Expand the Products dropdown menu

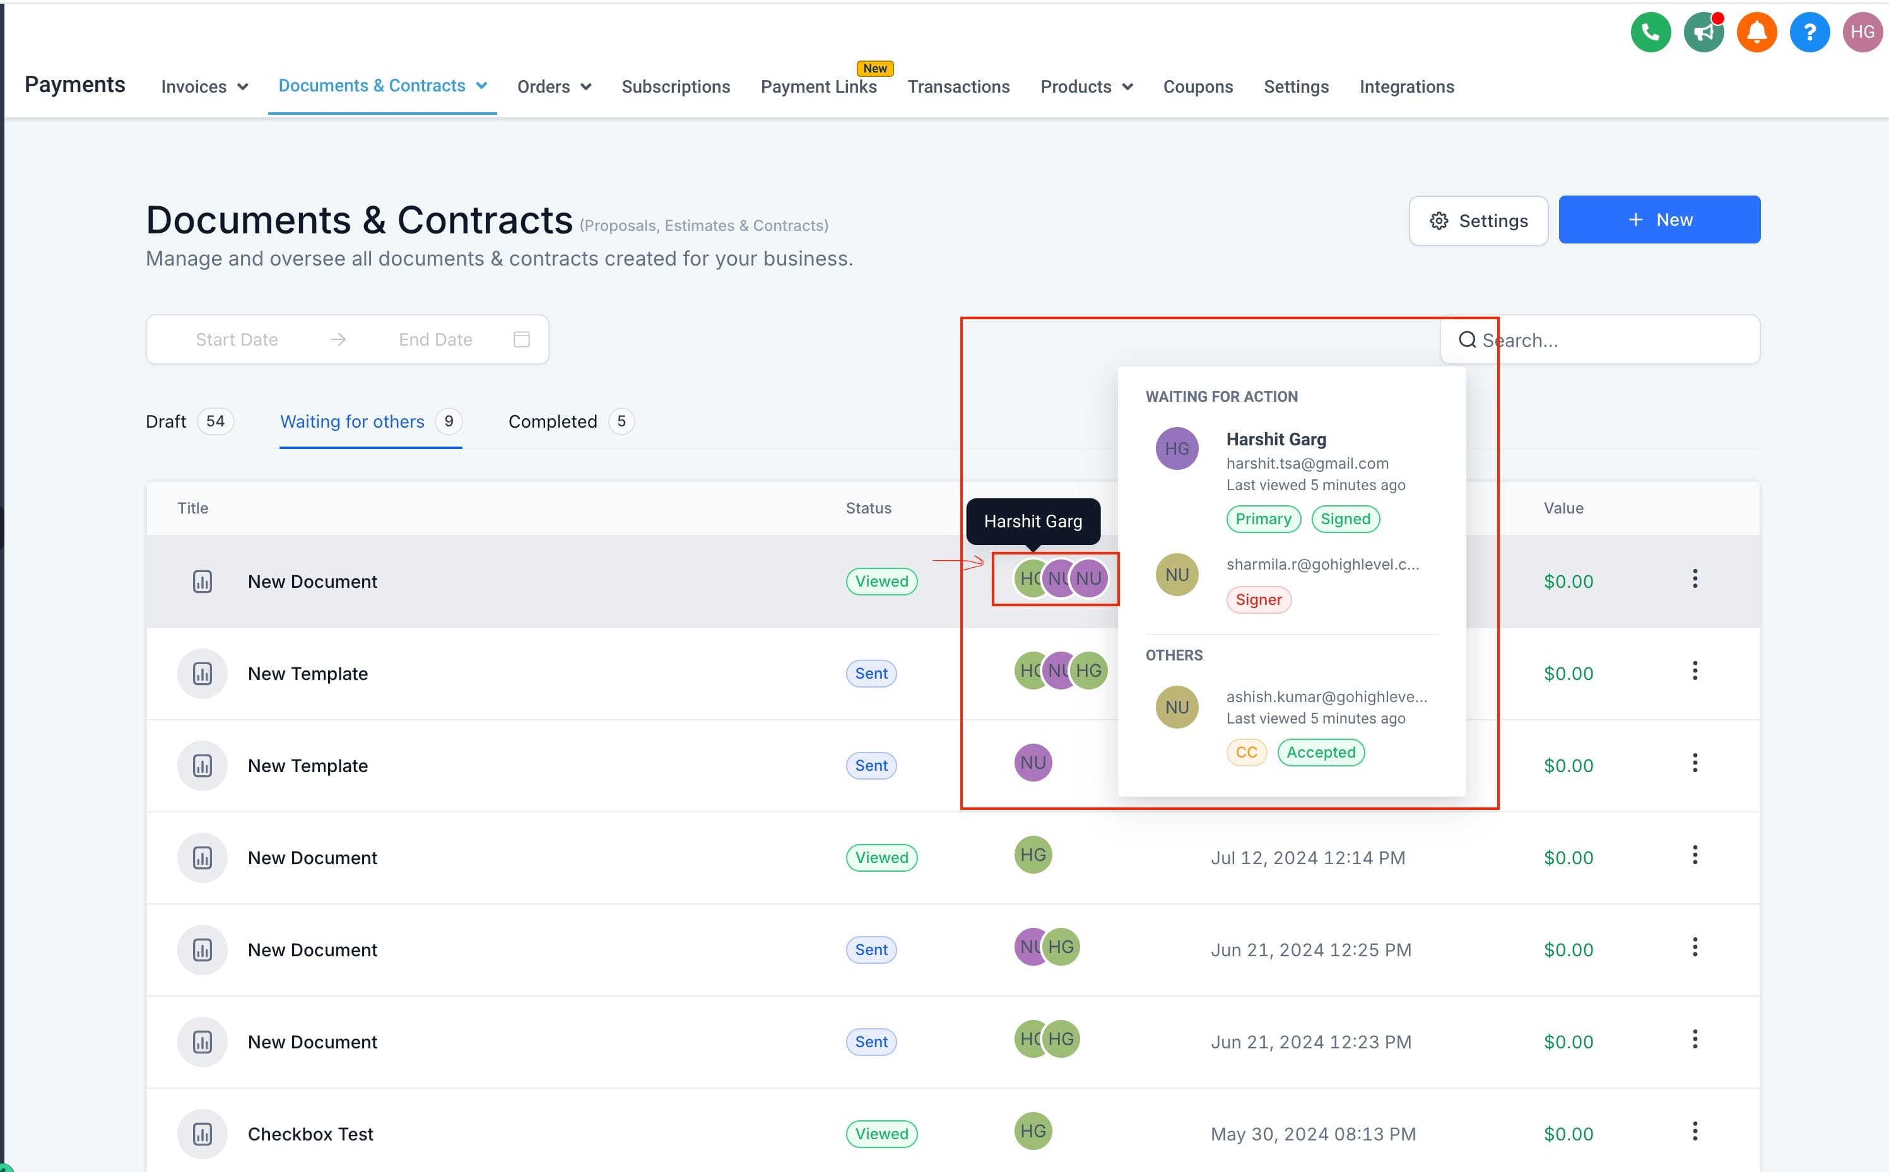1086,87
